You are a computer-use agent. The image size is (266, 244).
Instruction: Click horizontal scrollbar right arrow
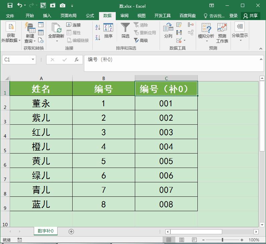[x=256, y=232]
